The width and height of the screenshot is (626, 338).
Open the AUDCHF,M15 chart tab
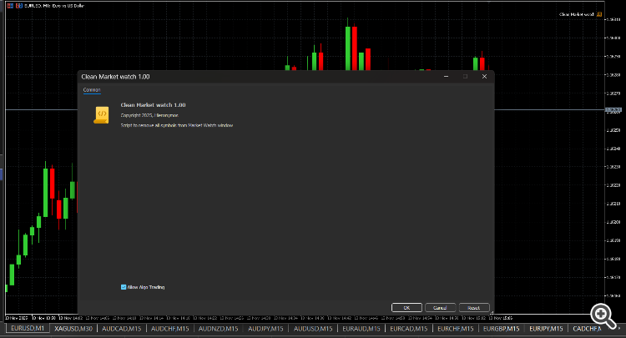pyautogui.click(x=169, y=329)
